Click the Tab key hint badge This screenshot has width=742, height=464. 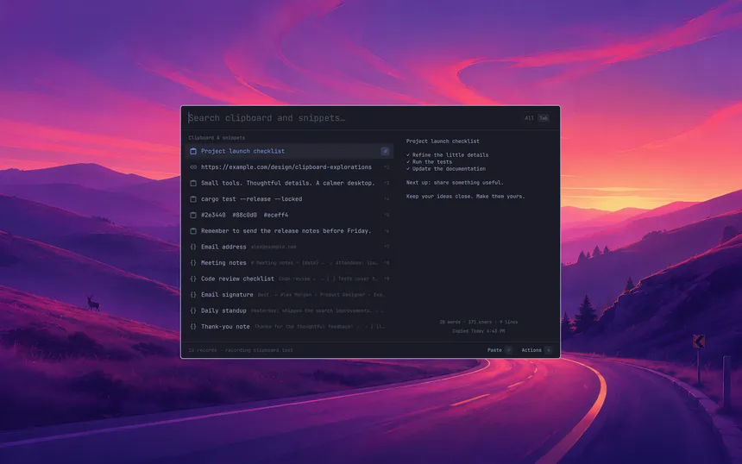[x=544, y=118]
